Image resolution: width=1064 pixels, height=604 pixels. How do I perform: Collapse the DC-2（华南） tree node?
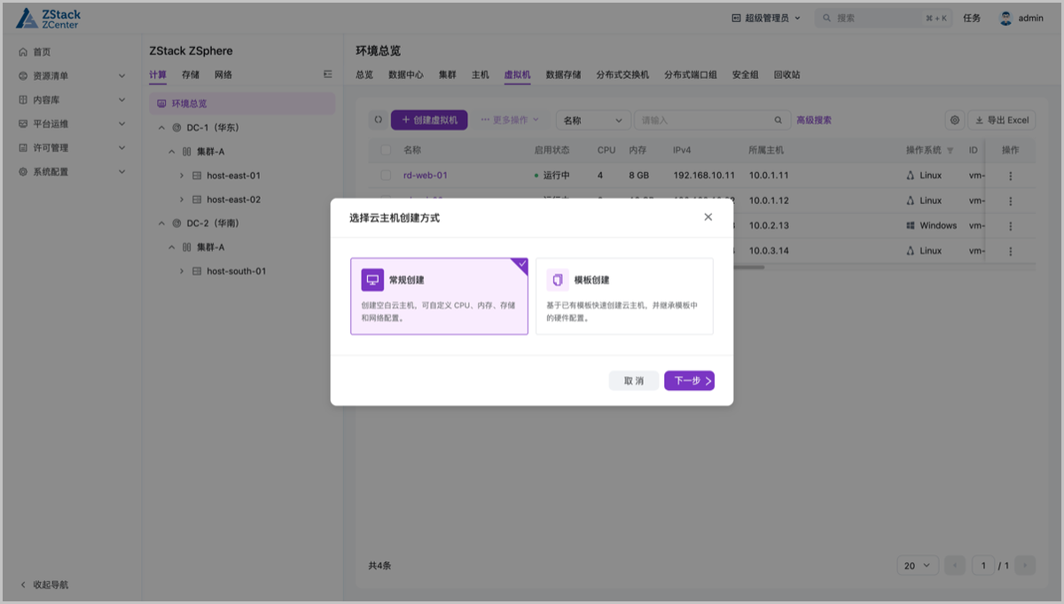pos(161,224)
